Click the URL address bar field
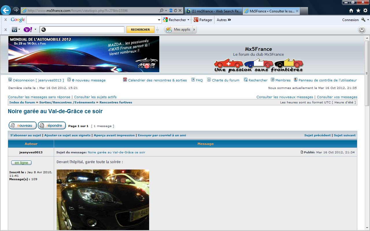This screenshot has width=370, height=231. click(90, 10)
